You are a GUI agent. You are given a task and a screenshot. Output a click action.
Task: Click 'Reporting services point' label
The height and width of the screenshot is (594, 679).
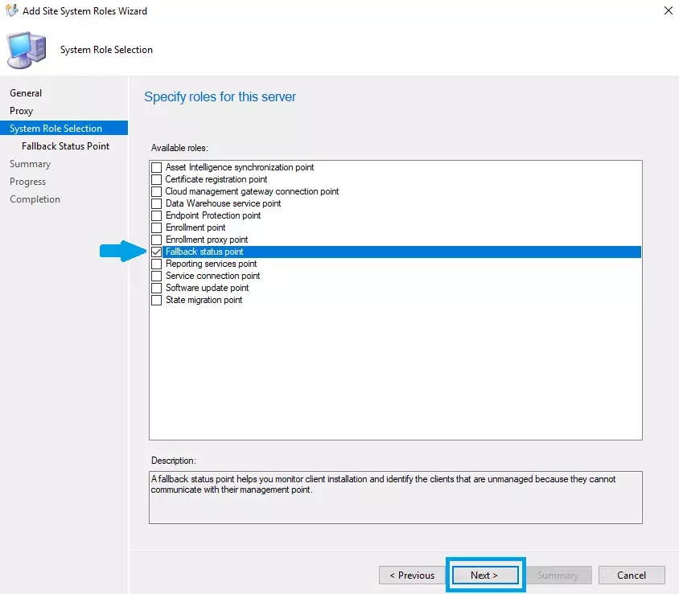(212, 264)
